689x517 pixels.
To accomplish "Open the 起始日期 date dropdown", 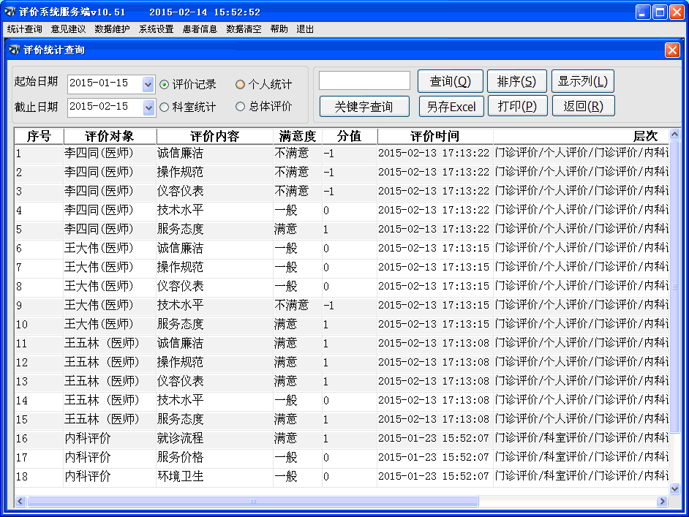I will (148, 84).
